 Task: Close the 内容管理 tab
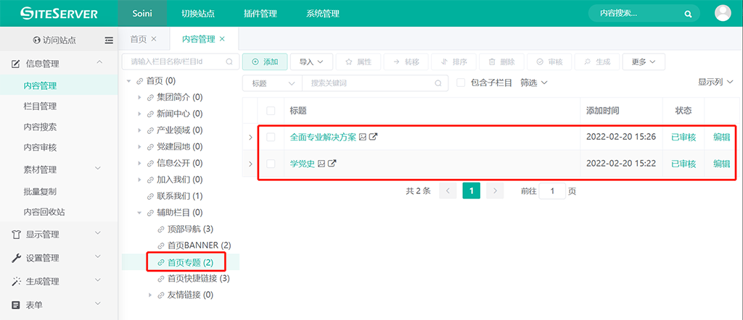pos(222,39)
